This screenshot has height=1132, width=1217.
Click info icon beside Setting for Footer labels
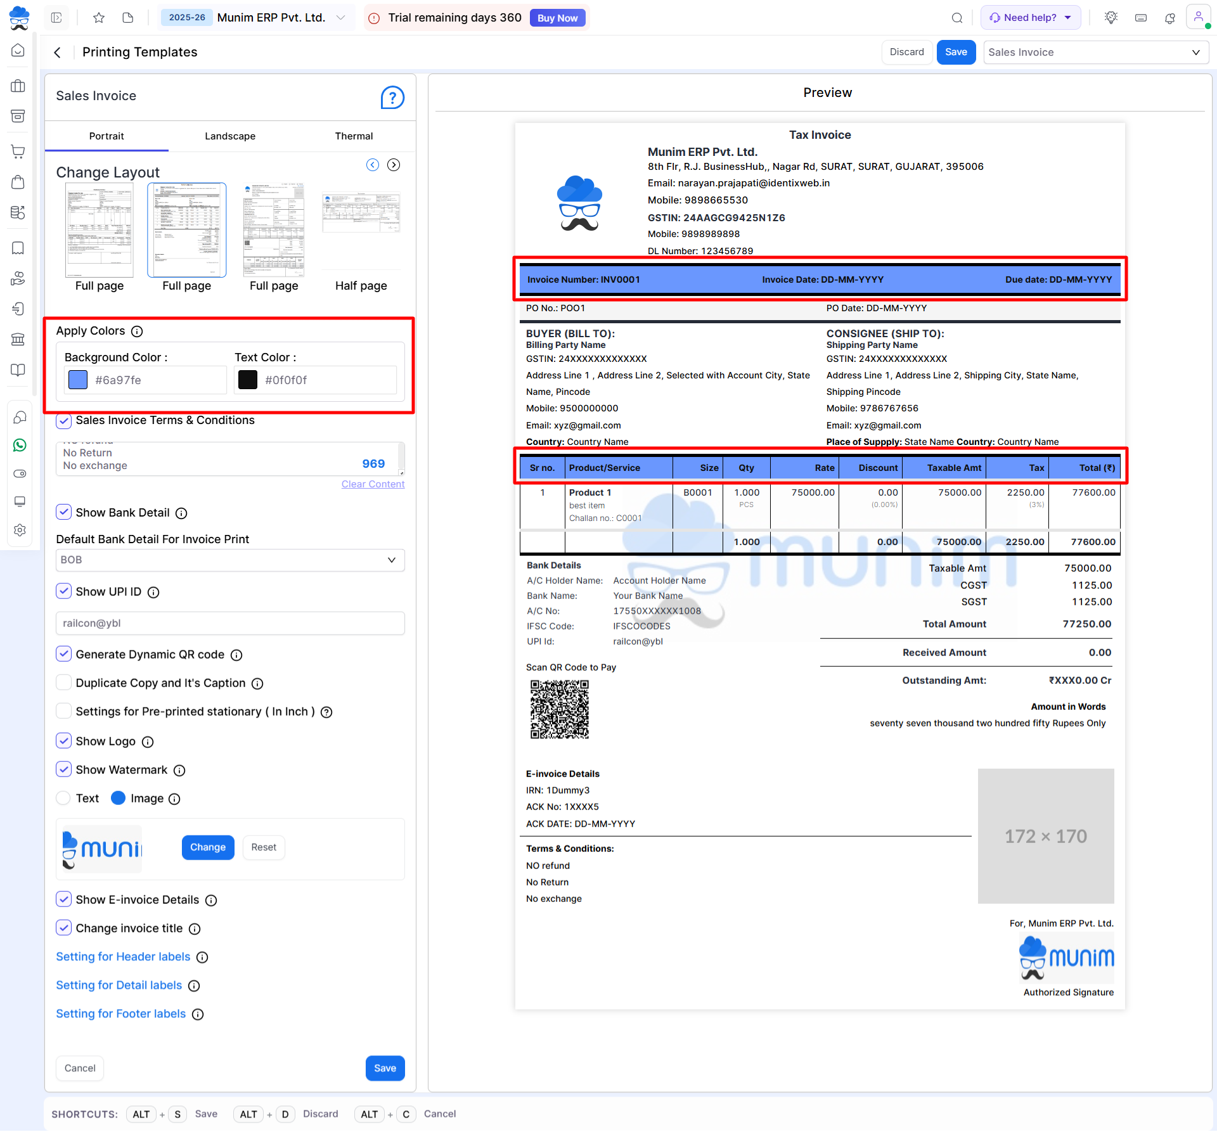[x=198, y=1015]
